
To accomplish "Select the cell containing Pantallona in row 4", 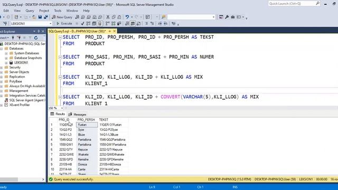I will [87, 139].
